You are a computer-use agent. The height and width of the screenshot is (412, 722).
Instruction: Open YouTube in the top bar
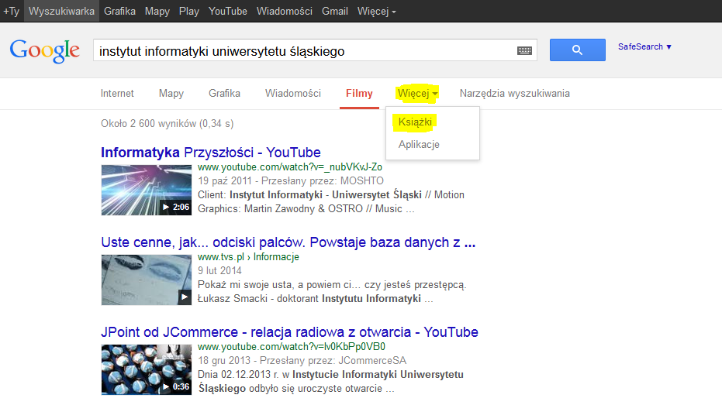227,11
